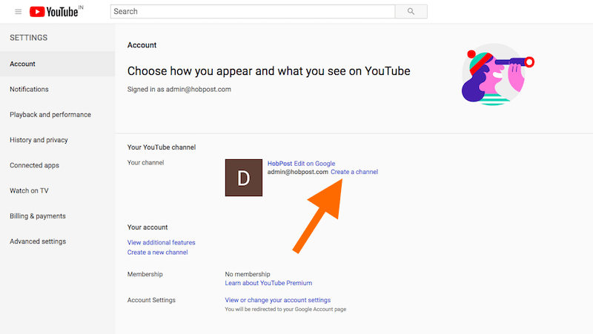Click admin@hobpost.com text beside avatar
593x334 pixels.
point(298,172)
